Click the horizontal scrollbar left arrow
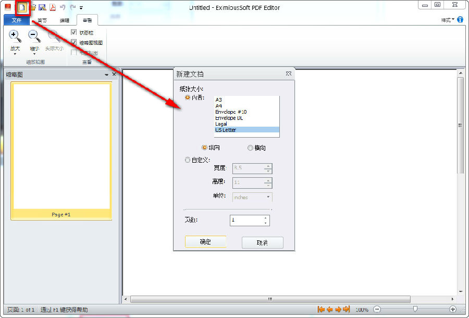 [x=126, y=299]
